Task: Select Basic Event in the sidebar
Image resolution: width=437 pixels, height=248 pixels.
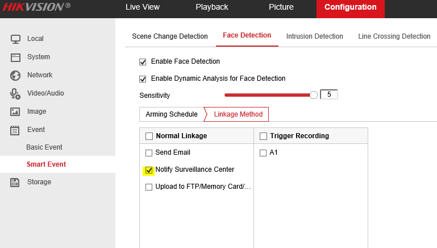Action: coord(44,147)
